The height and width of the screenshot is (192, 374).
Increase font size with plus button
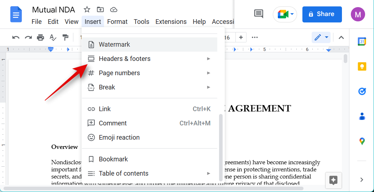tap(241, 37)
